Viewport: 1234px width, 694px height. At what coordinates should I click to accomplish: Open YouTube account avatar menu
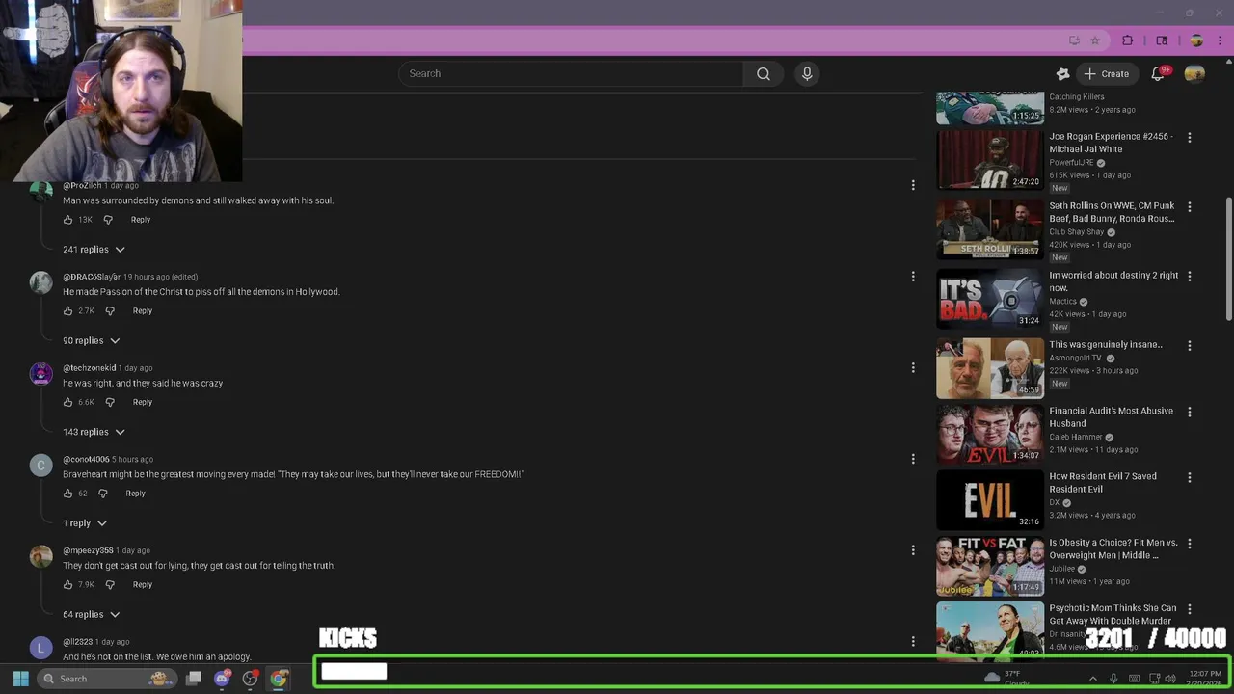tap(1194, 73)
